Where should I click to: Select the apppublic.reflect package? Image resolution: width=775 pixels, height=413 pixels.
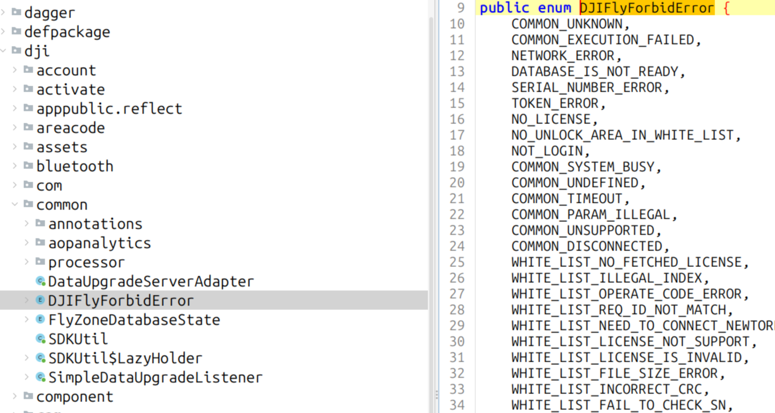109,109
